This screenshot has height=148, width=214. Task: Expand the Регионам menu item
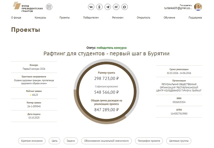(118, 18)
